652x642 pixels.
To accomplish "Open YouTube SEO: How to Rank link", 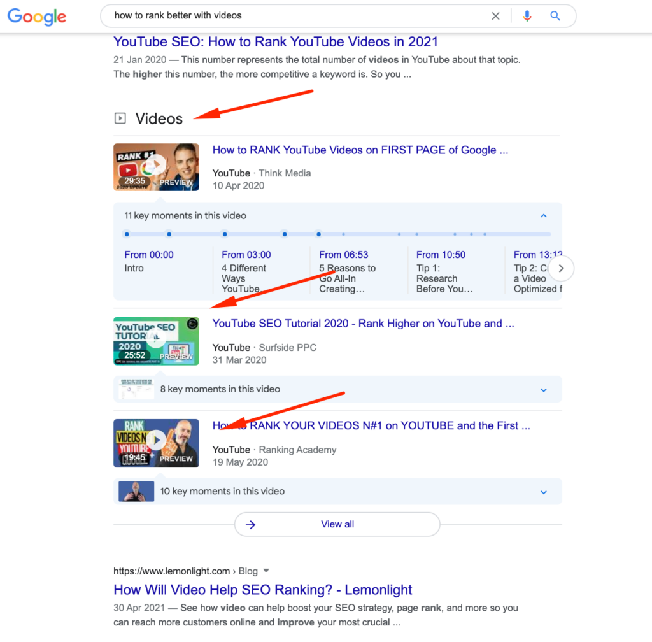I will 275,42.
